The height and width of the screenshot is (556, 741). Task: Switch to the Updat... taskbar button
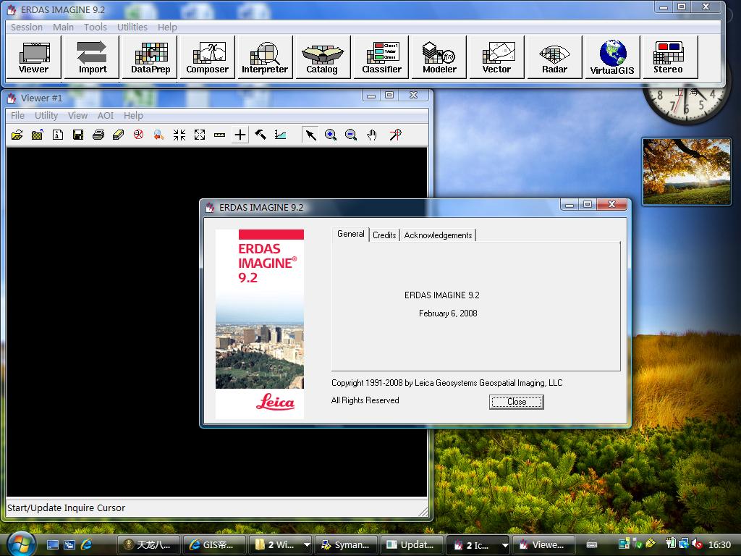pyautogui.click(x=412, y=544)
